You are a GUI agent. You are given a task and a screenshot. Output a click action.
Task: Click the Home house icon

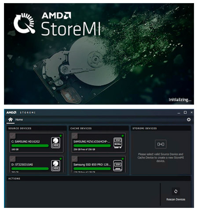click(11, 119)
